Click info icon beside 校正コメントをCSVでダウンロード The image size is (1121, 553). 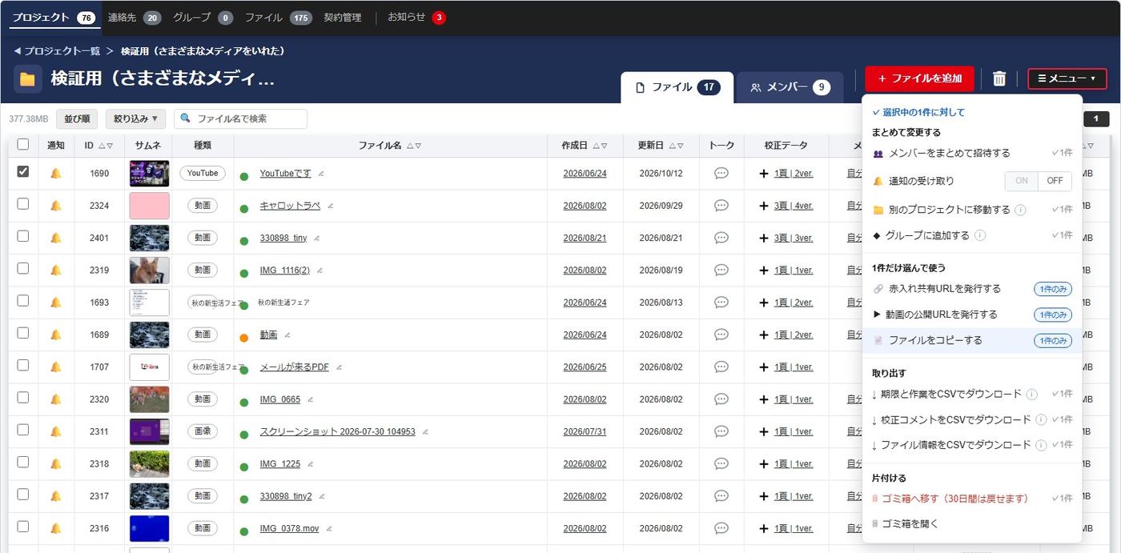pyautogui.click(x=1041, y=419)
